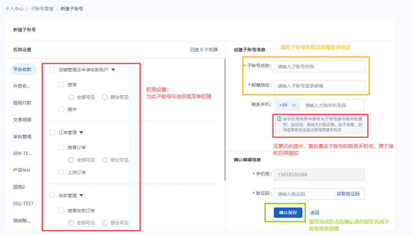
Task: Click 获取验证码 to request code
Action: coord(348,194)
